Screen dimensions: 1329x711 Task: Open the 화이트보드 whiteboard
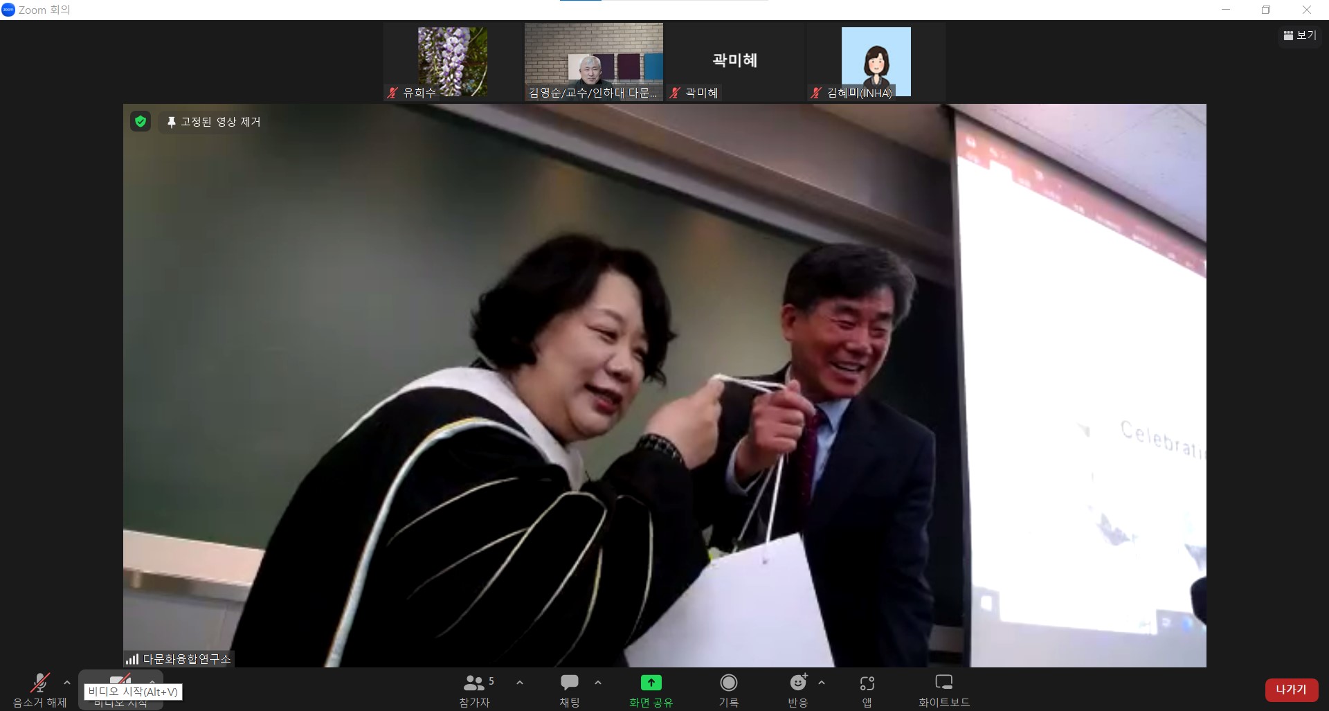pyautogui.click(x=944, y=690)
